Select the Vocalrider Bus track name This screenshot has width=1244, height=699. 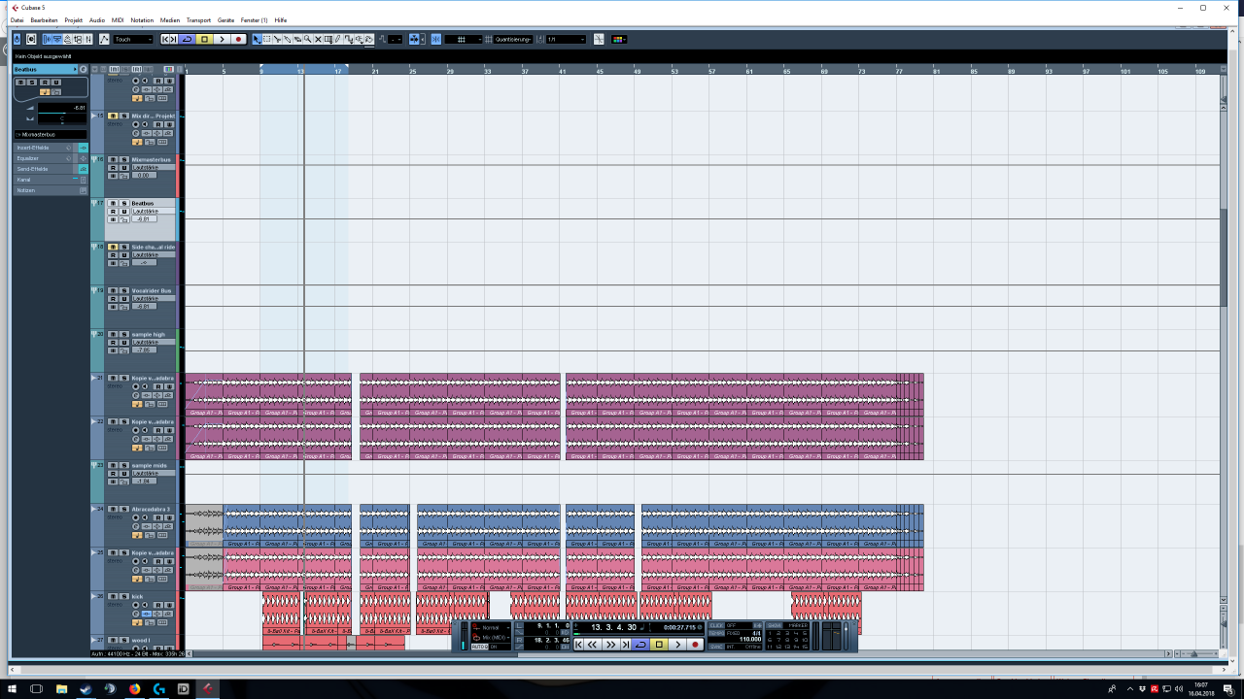tap(152, 290)
